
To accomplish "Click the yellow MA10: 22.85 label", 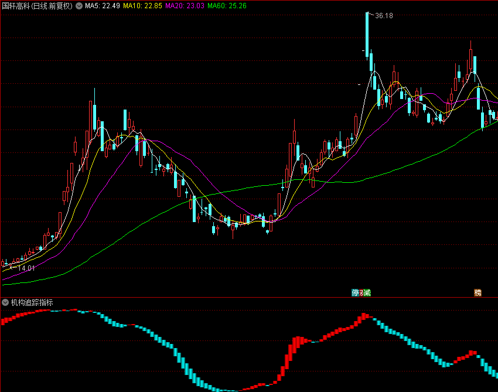I will 142,6.
